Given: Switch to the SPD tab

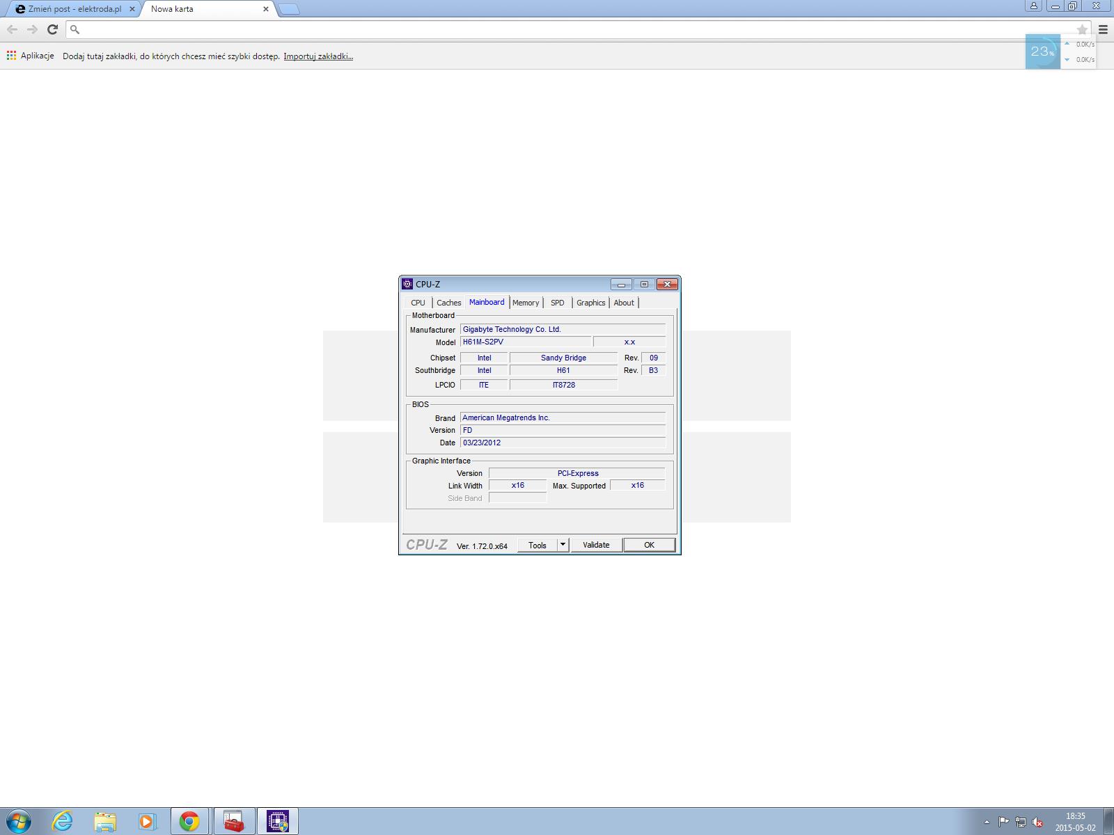Looking at the screenshot, I should pyautogui.click(x=558, y=303).
